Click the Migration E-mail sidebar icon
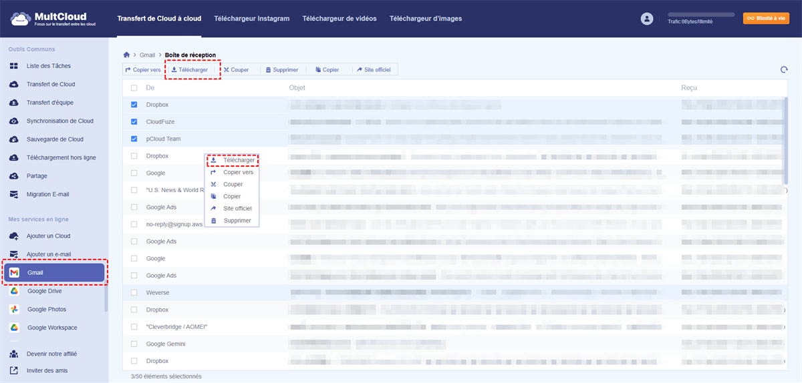The width and height of the screenshot is (802, 383). 13,194
